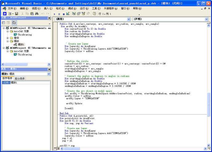Click the Break pause icon
Image resolution: width=212 pixels, height=152 pixels.
pos(59,14)
